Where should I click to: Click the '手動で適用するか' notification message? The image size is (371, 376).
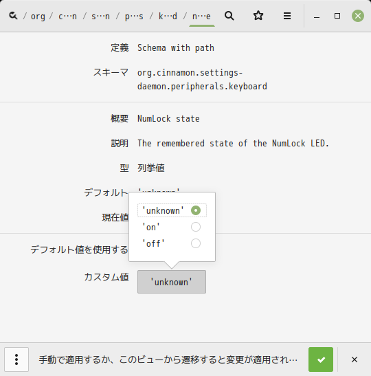[x=168, y=360]
